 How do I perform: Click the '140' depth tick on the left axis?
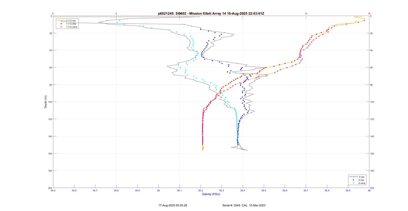click(50, 136)
